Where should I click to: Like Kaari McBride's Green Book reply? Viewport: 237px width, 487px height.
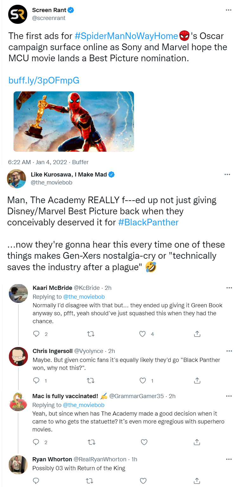click(x=143, y=334)
